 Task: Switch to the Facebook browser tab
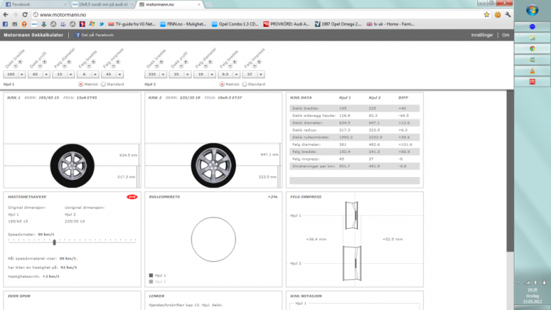(x=31, y=4)
